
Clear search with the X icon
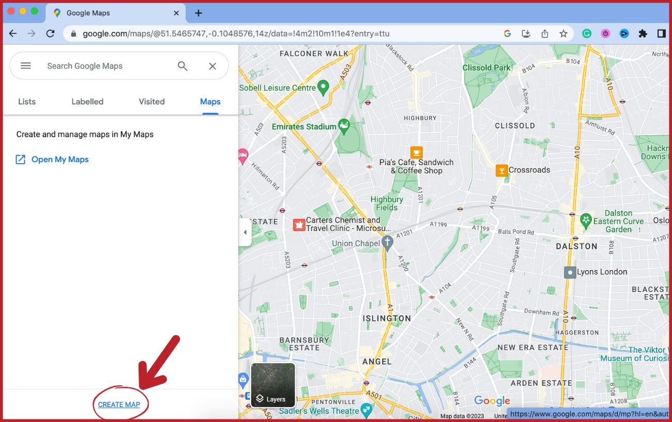[x=212, y=66]
